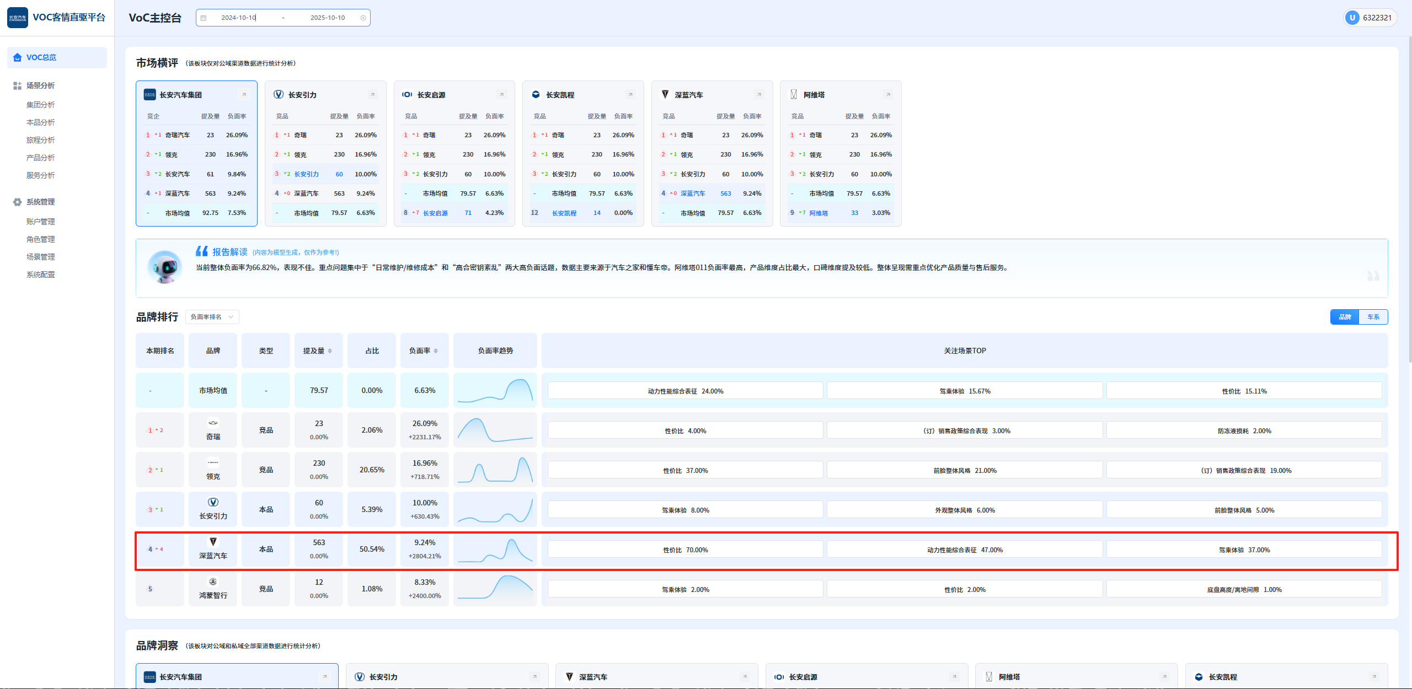
Task: Collapse the 场景分析 sidebar group
Action: pos(41,85)
